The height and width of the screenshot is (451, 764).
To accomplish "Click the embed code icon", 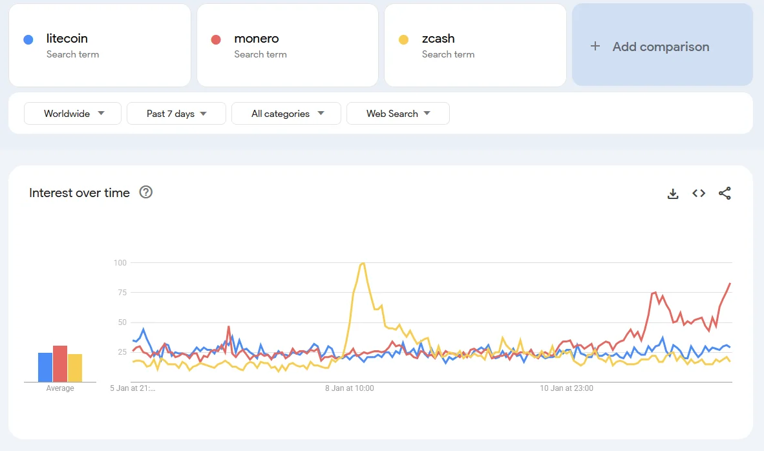I will coord(699,193).
